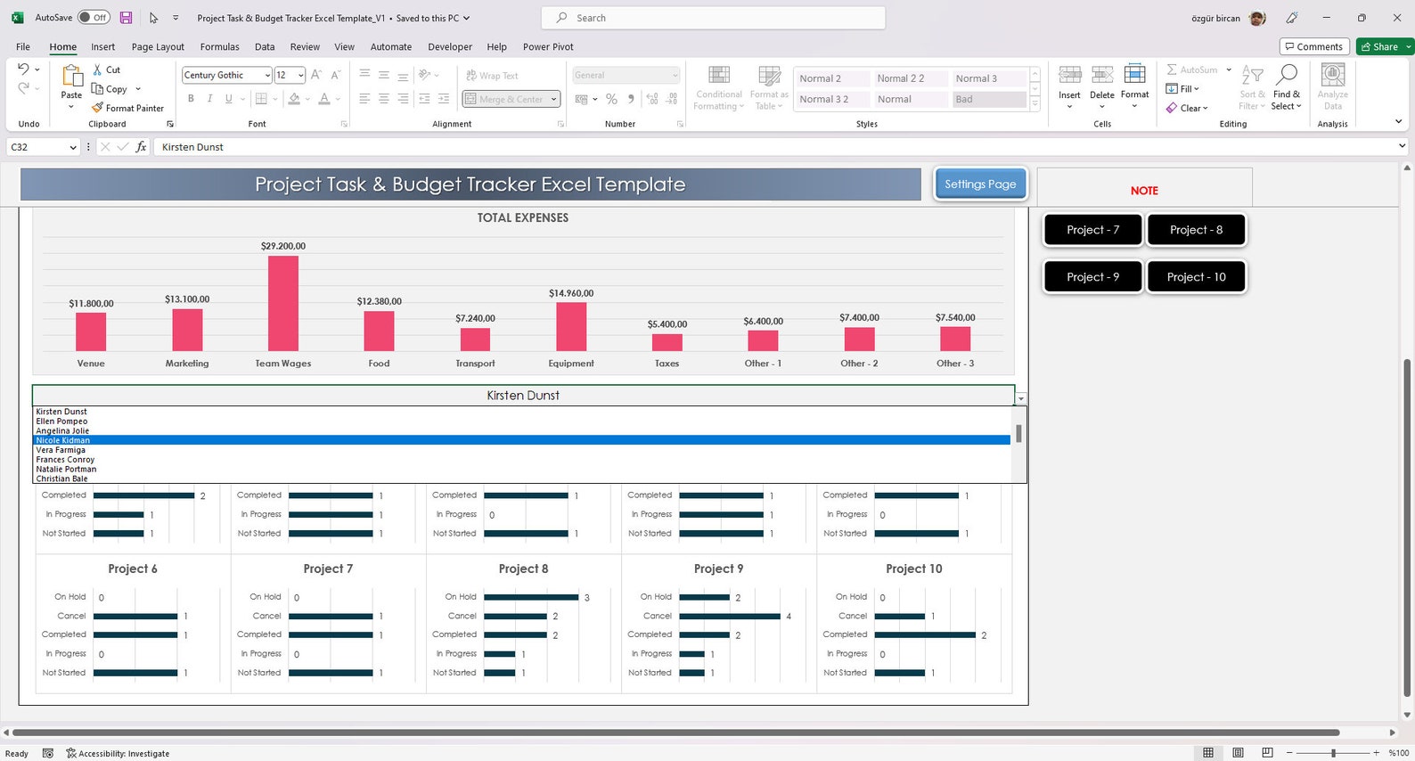Open Find & Select
The image size is (1415, 761).
point(1287,87)
